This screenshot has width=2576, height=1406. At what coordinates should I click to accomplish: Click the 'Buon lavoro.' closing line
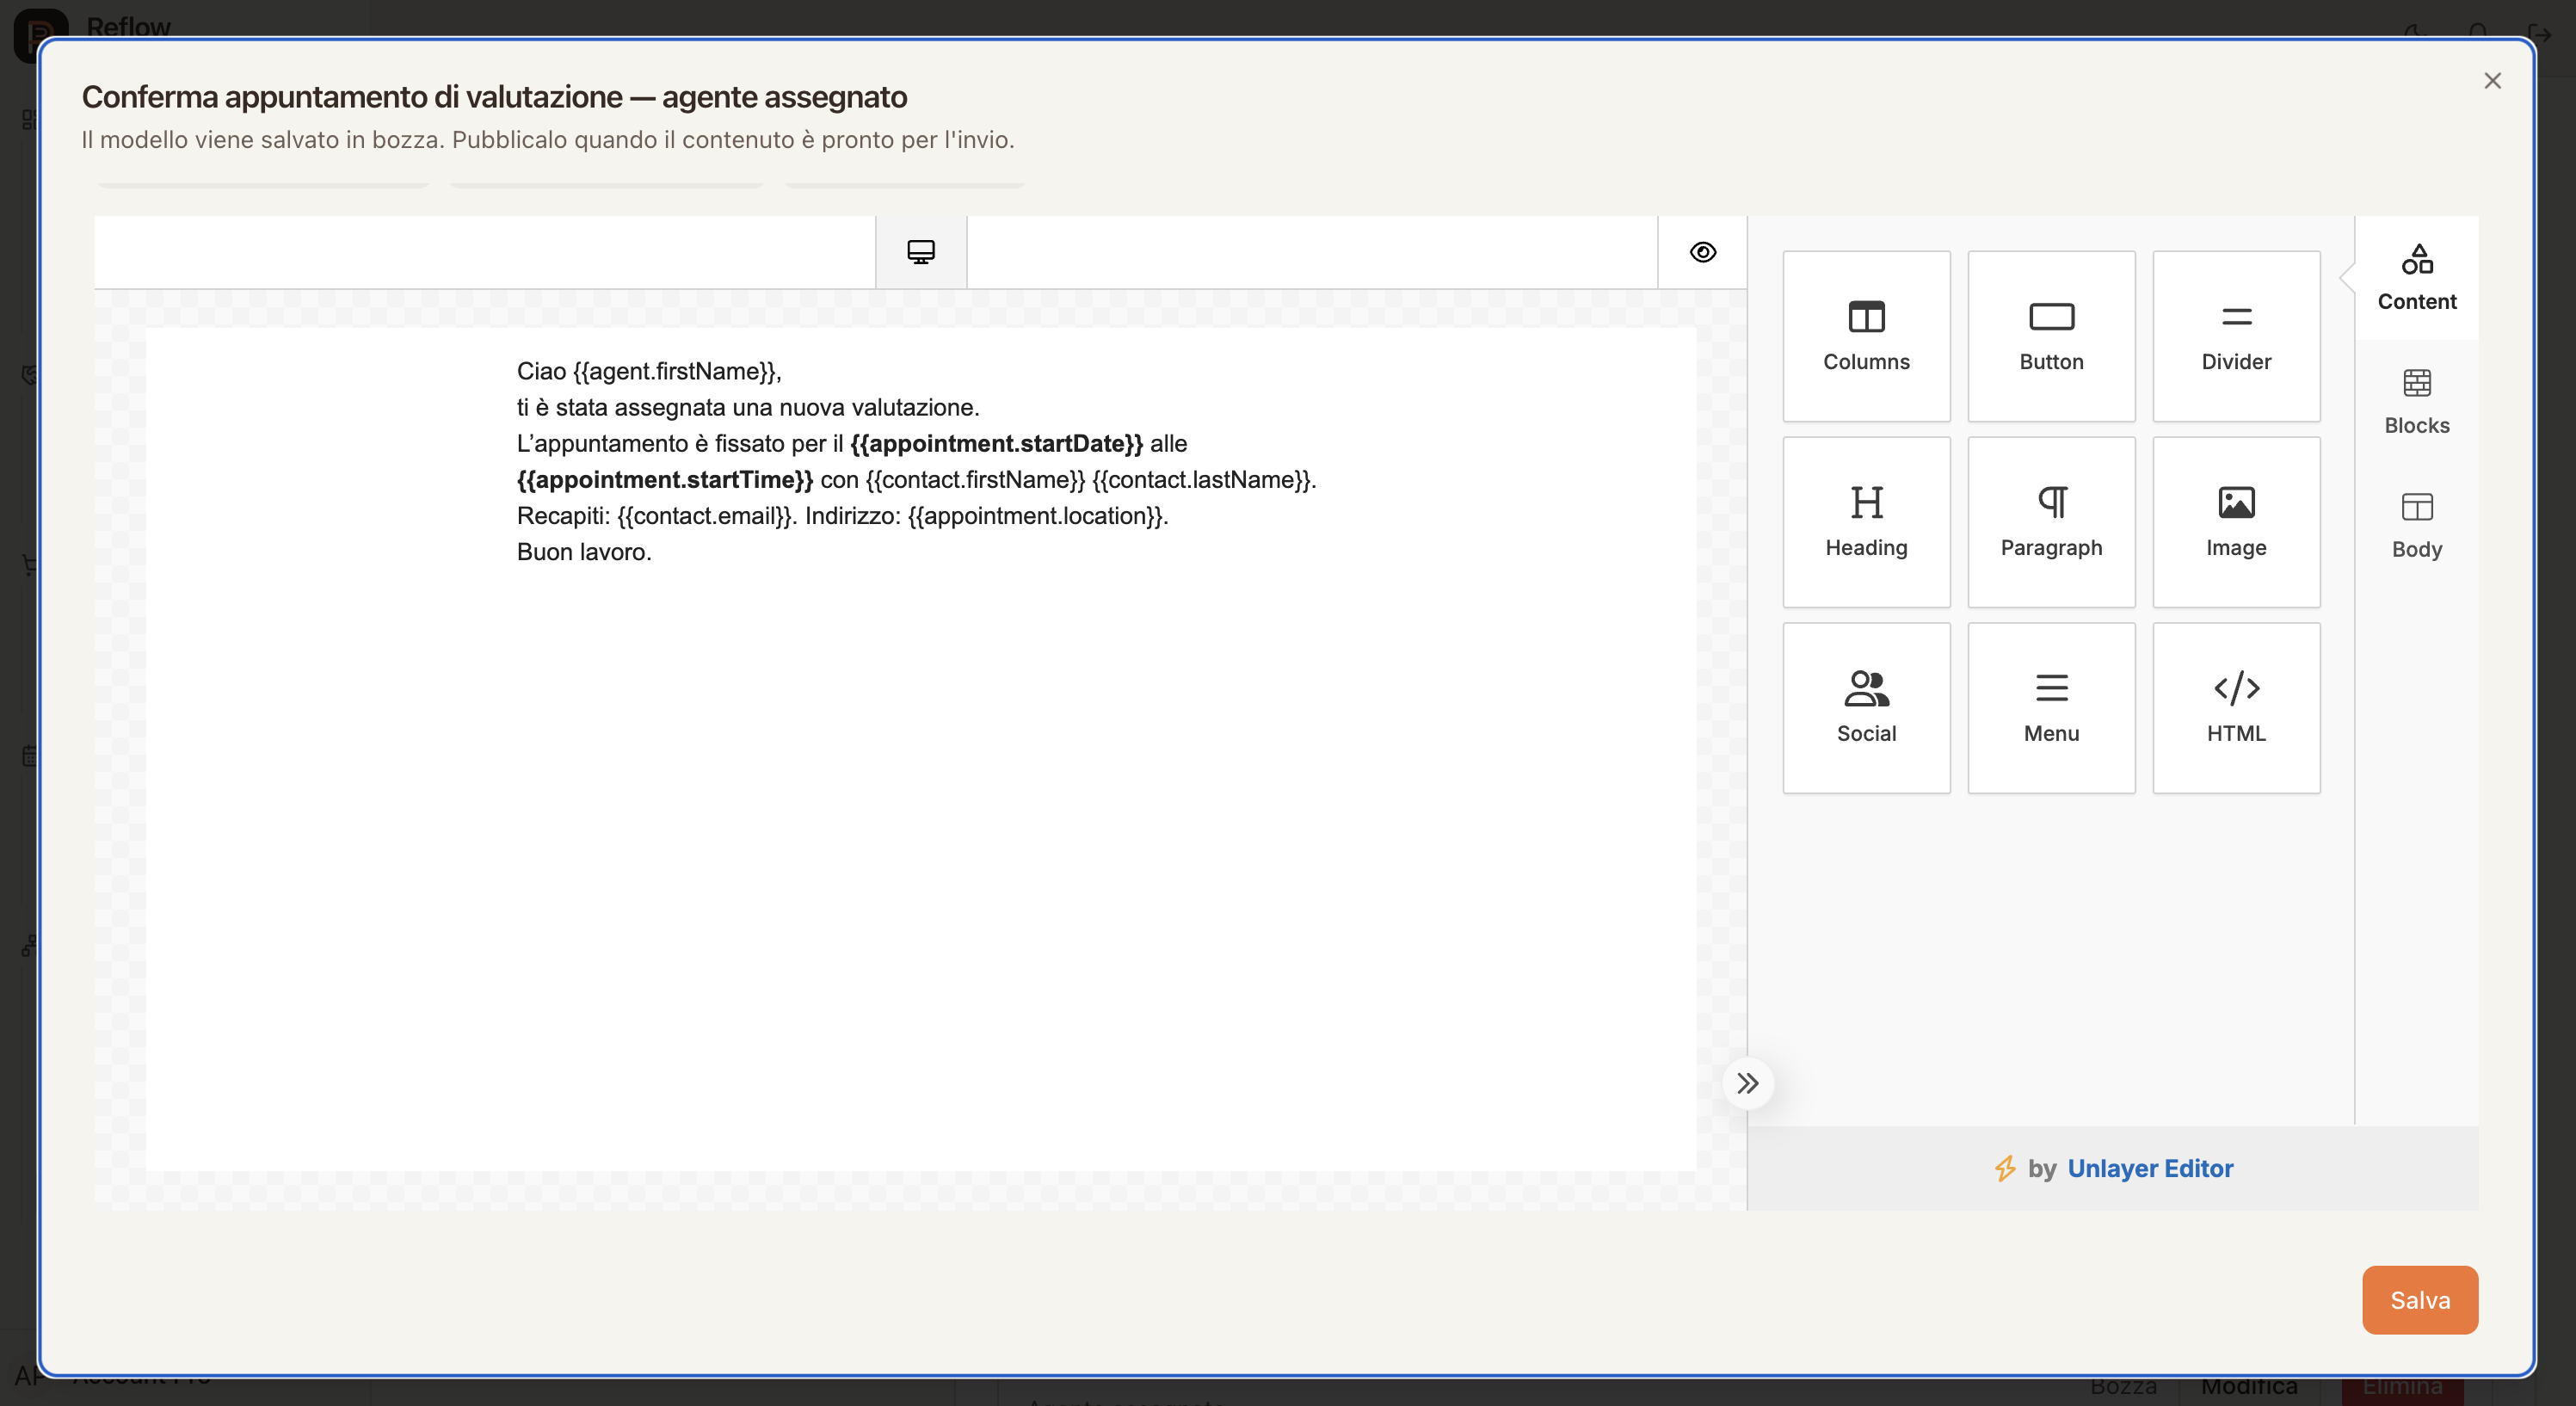[584, 551]
